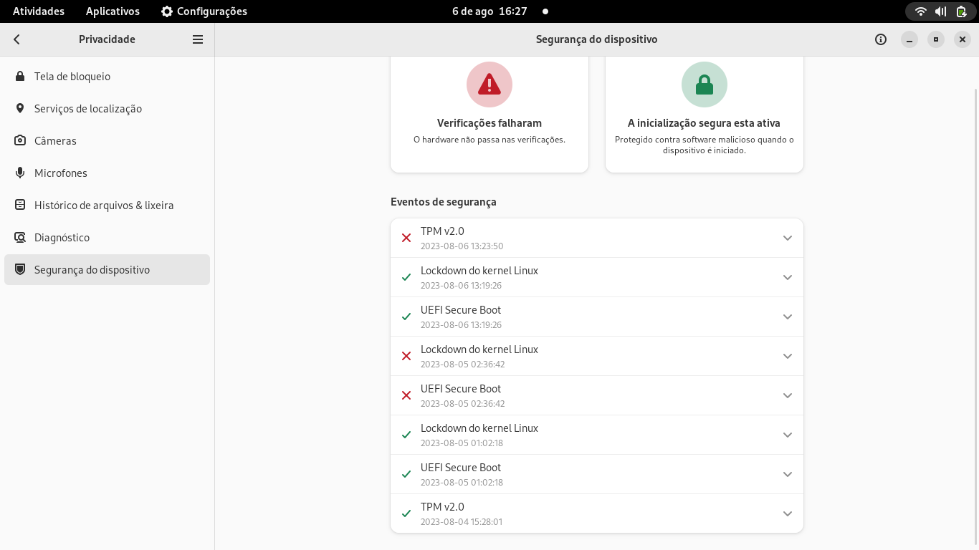Screen dimensions: 979x550
Task: Click the volume speaker icon in top bar
Action: [941, 11]
